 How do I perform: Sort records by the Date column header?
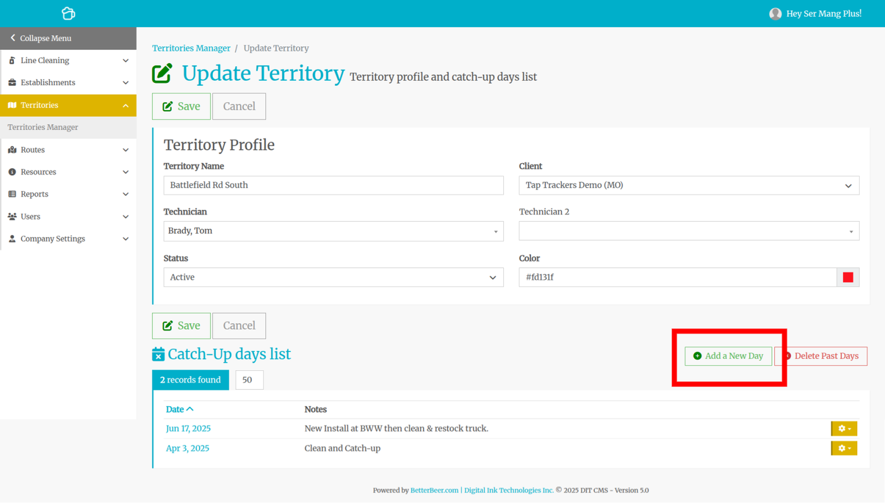coord(180,409)
